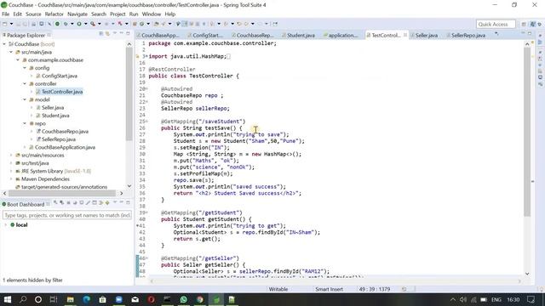Screen dimensions: 545x306
Task: Toggle folding of getSeller method at line 46
Action: click(x=146, y=258)
